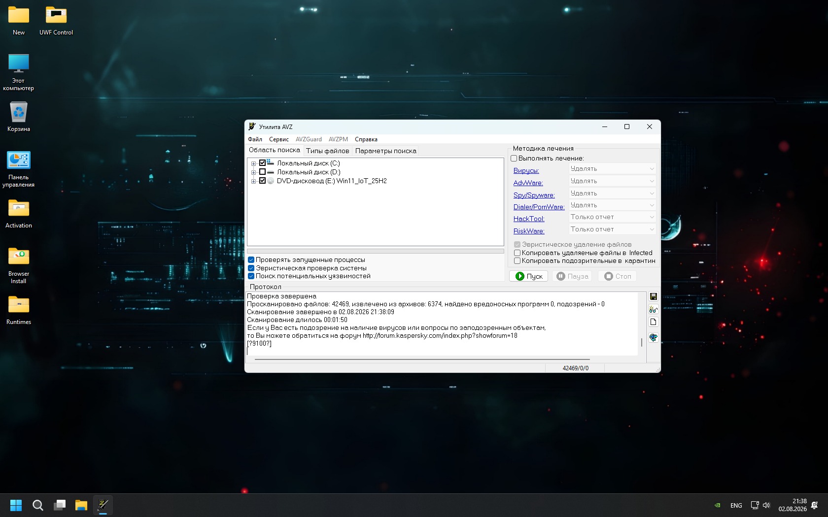The width and height of the screenshot is (828, 517).
Task: Open notifications bell in the system tray
Action: point(815,505)
